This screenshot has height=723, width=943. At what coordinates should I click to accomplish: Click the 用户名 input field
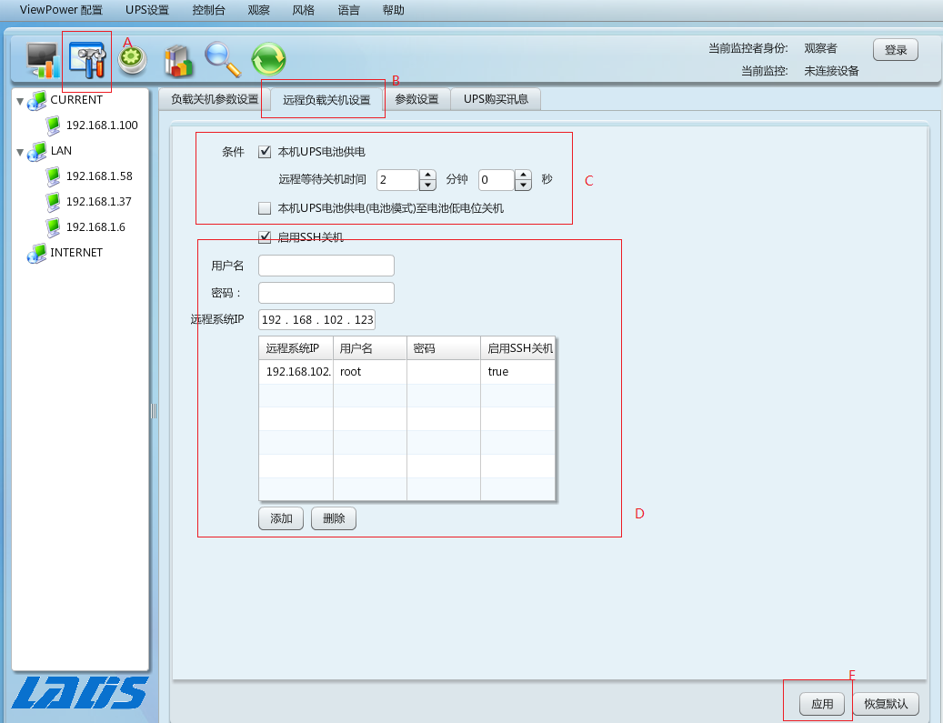click(326, 266)
